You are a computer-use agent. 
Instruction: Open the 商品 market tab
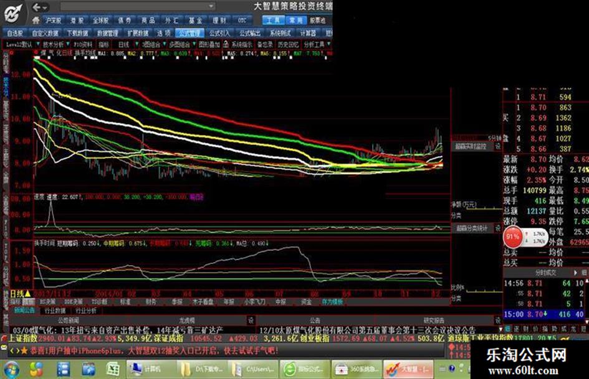(x=148, y=21)
